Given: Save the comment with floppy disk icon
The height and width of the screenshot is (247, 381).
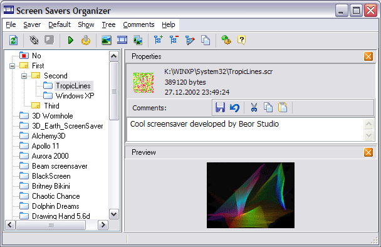Looking at the screenshot, I should click(x=220, y=107).
